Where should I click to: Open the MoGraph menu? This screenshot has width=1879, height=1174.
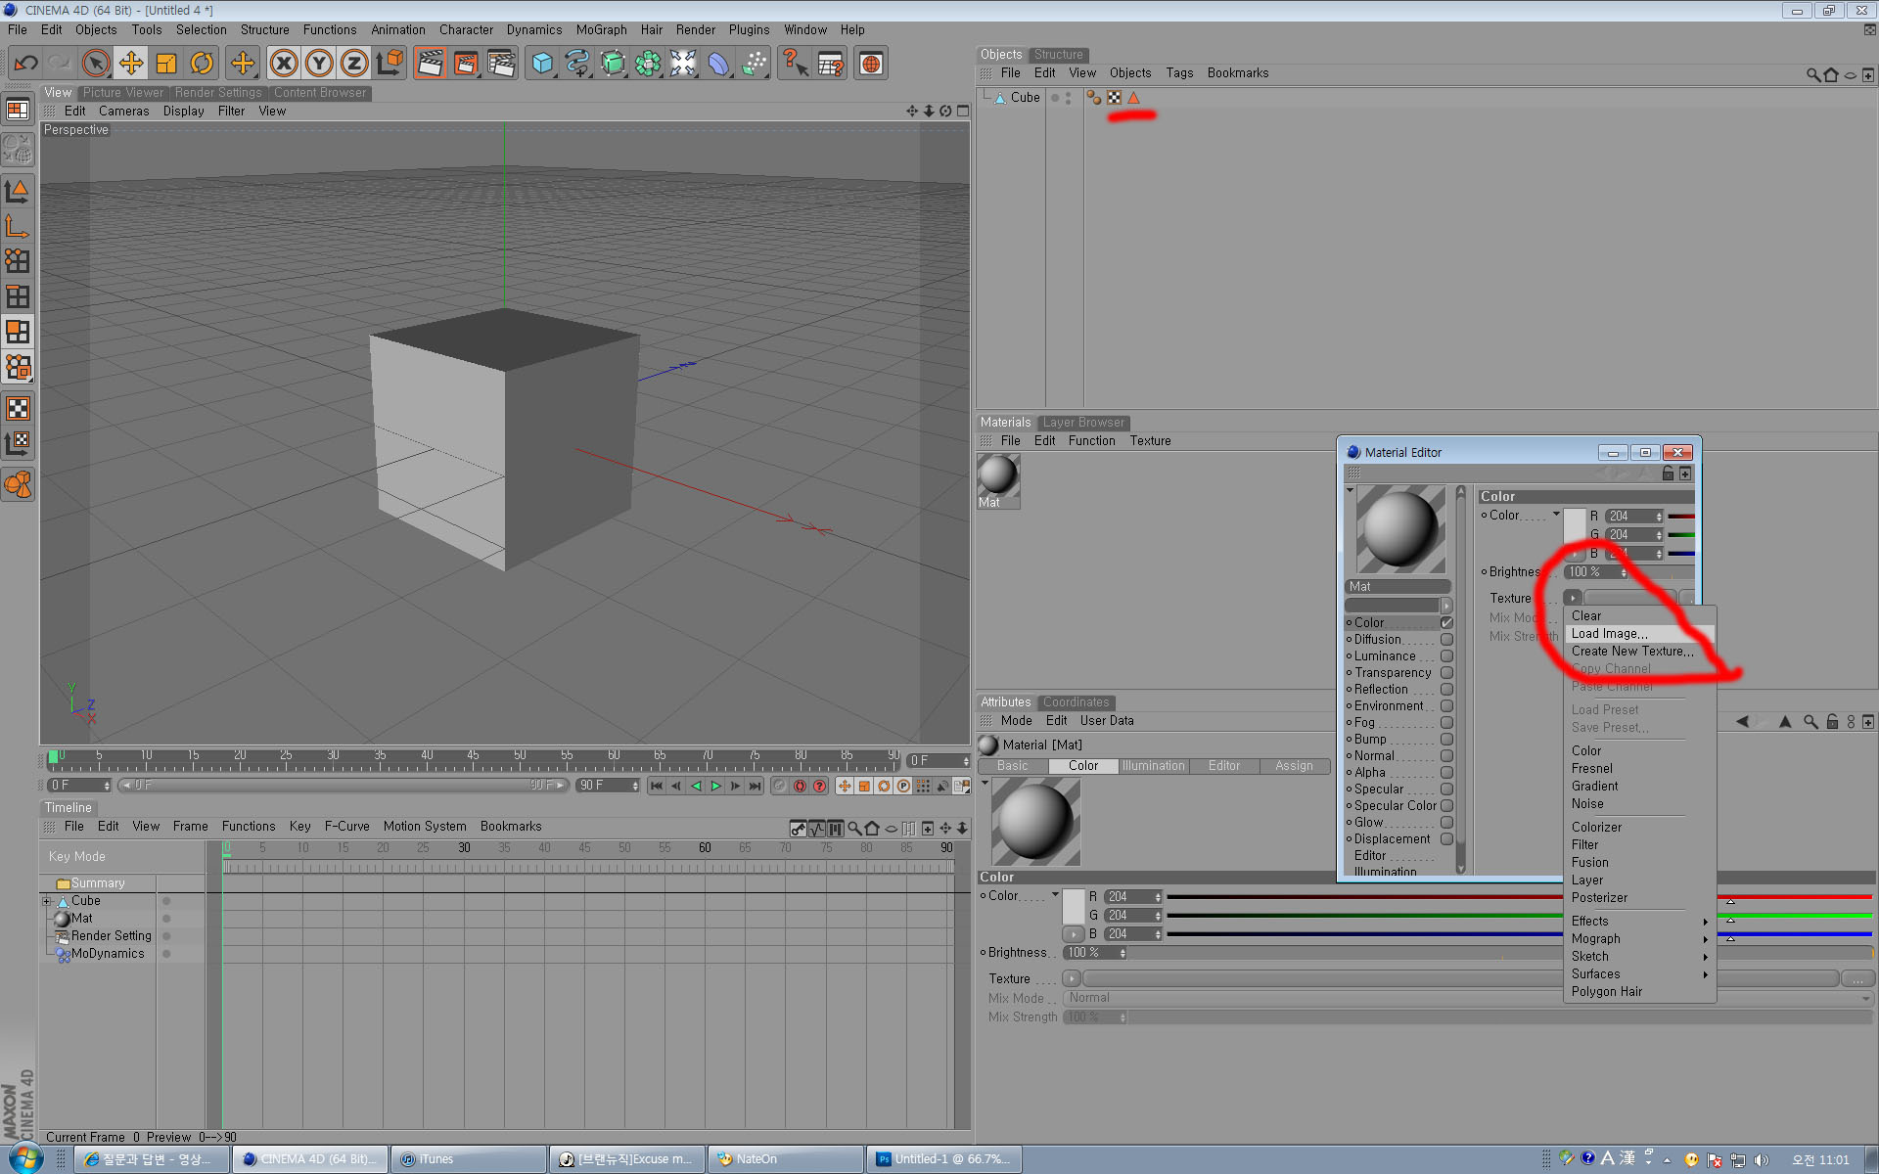pyautogui.click(x=601, y=29)
